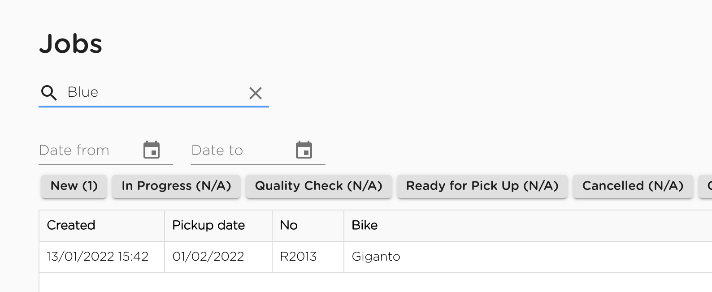Select the Giganto bike cell

(x=376, y=257)
